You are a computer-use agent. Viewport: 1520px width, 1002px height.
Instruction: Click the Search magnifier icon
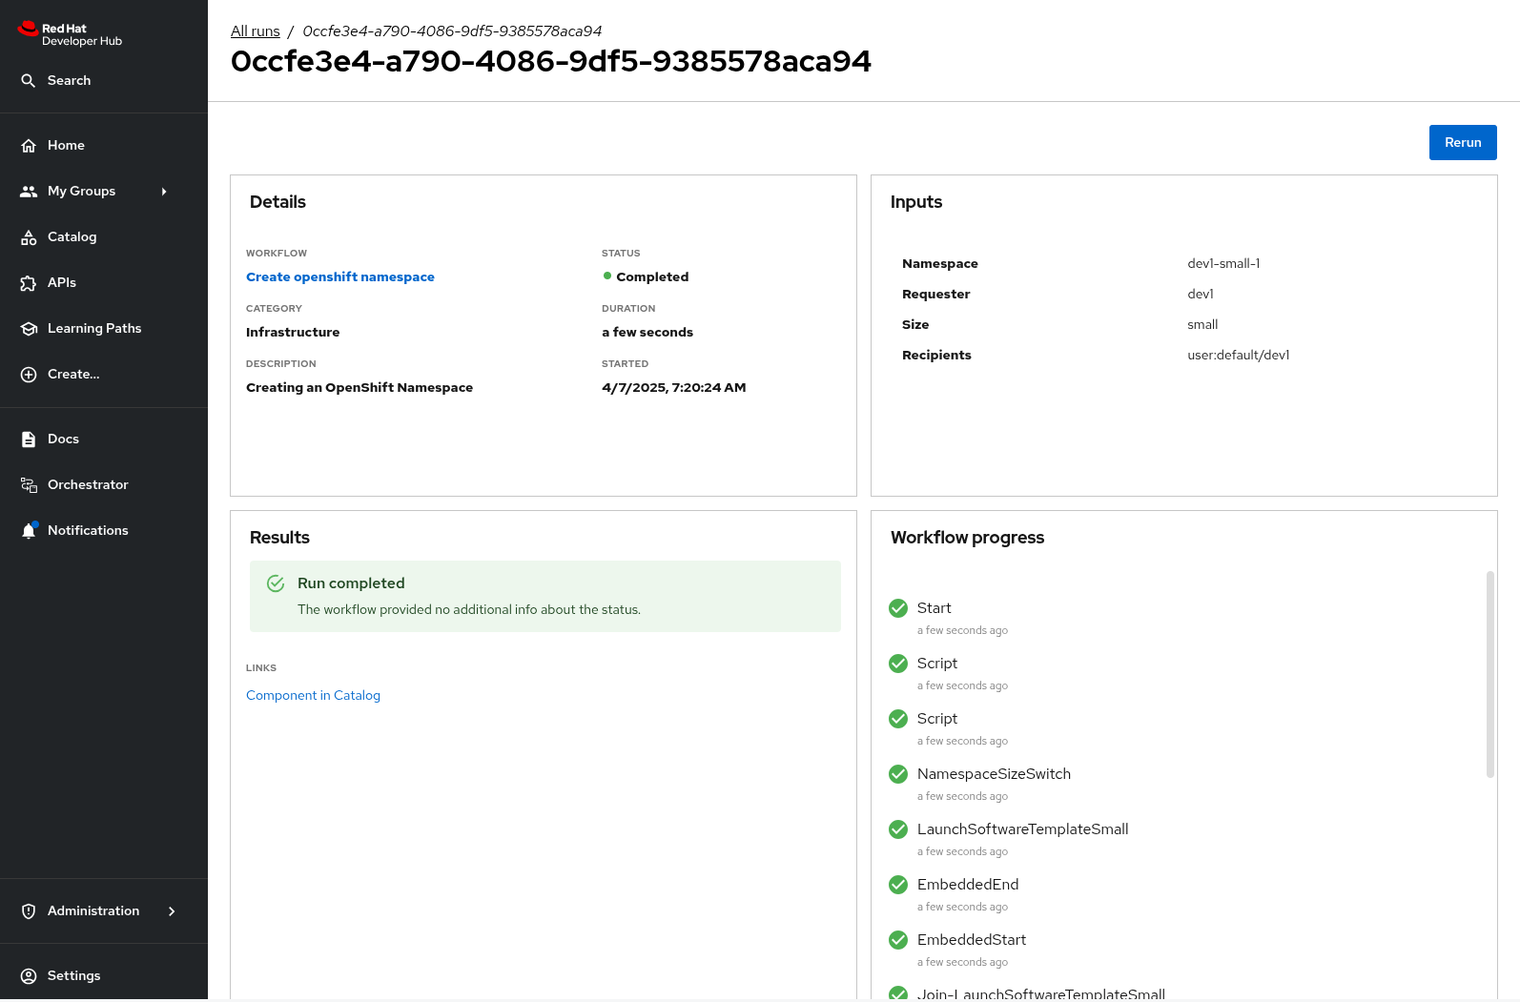coord(29,81)
